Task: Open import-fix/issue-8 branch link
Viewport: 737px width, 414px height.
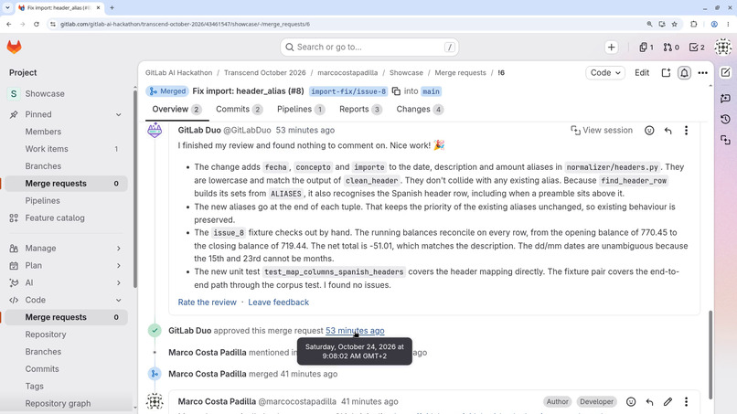Action: (348, 91)
